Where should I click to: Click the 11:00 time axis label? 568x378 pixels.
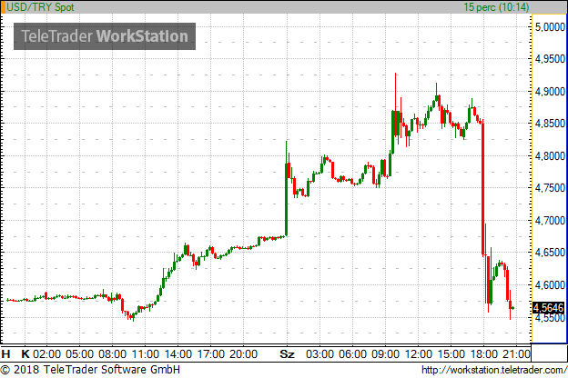146,353
